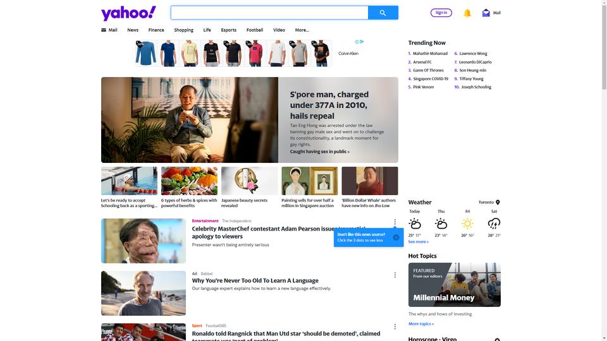Open Video in the navigation bar
The height and width of the screenshot is (341, 607).
(x=279, y=30)
